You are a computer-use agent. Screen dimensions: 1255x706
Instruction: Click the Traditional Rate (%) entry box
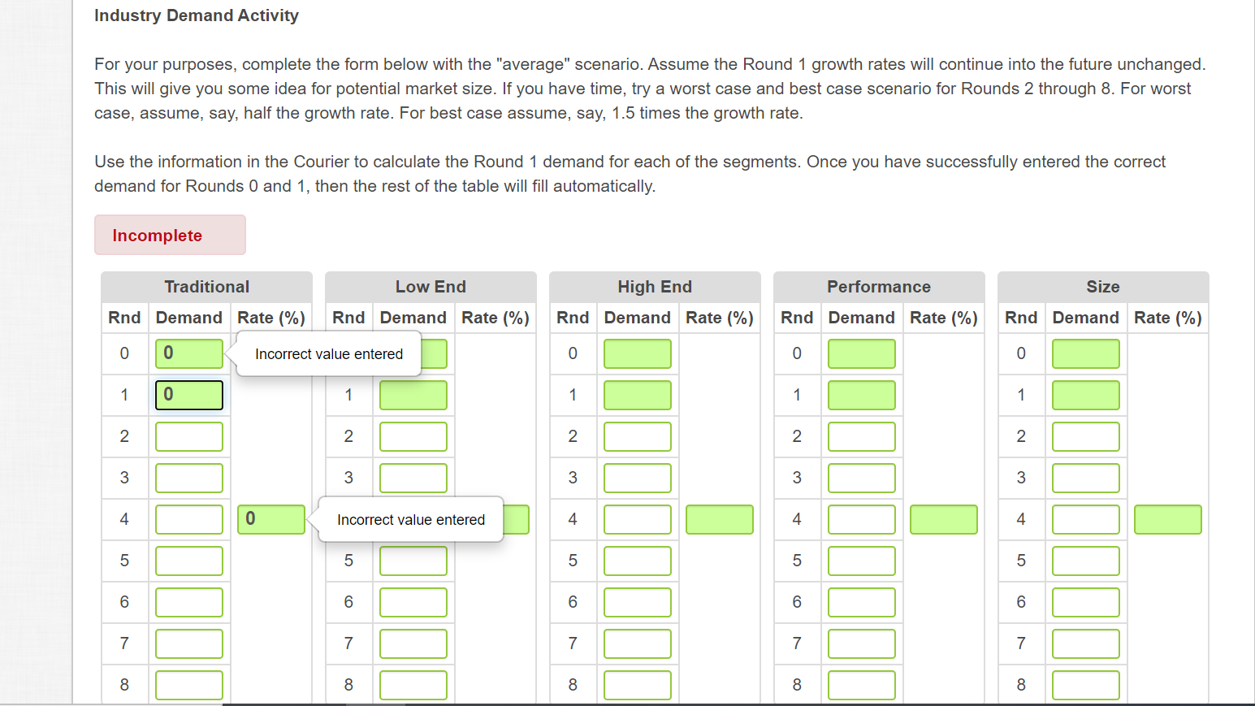pyautogui.click(x=270, y=519)
